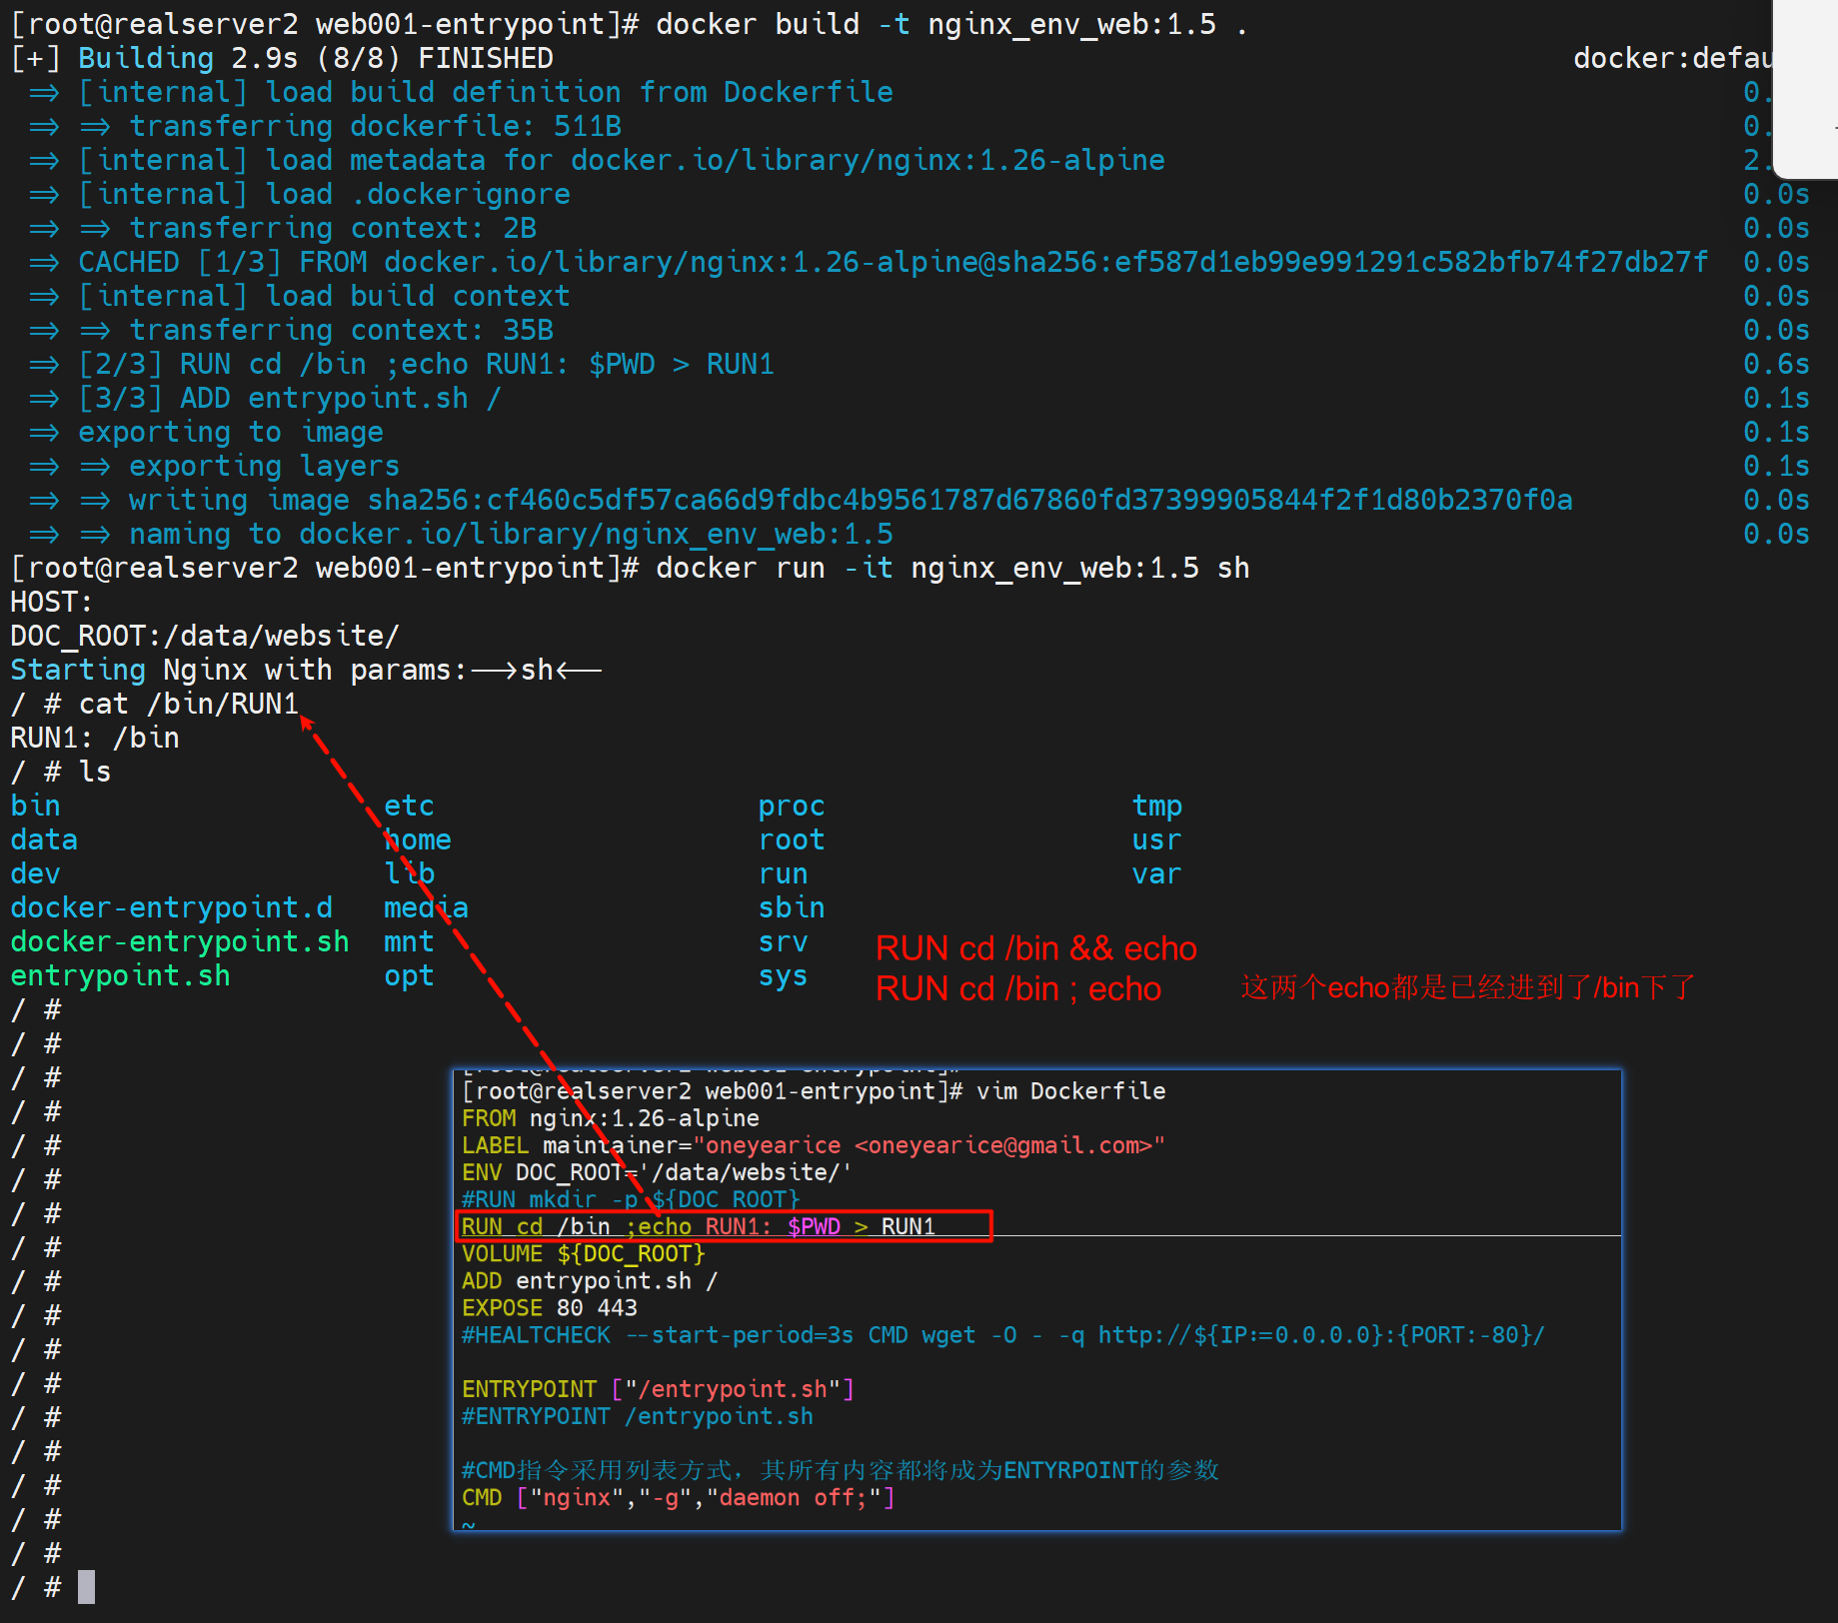Click the 'cat /bin/RUN1' command text

[x=188, y=704]
